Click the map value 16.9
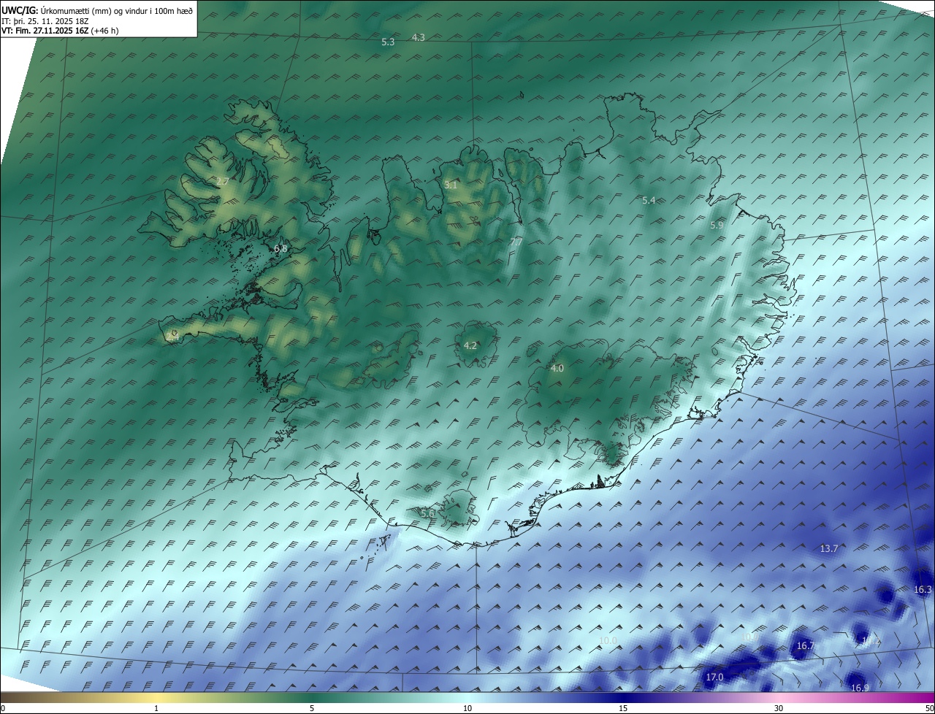The height and width of the screenshot is (714, 935). 860,688
